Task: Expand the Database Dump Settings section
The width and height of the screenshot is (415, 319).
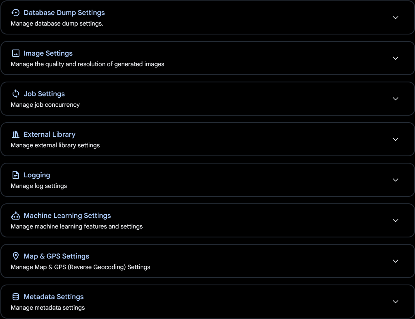Action: click(x=395, y=17)
